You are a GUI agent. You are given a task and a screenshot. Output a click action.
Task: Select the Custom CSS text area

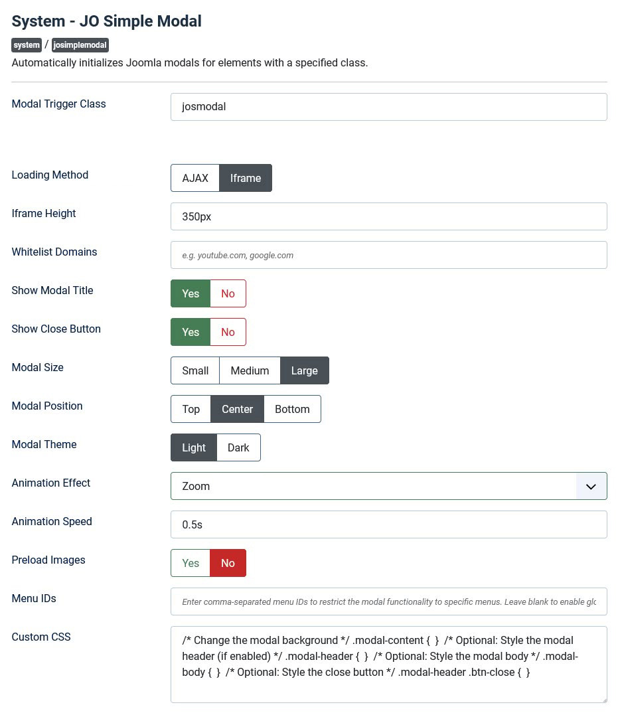[x=388, y=664]
